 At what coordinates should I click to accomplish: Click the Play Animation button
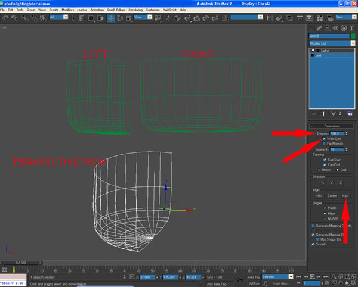click(312, 277)
